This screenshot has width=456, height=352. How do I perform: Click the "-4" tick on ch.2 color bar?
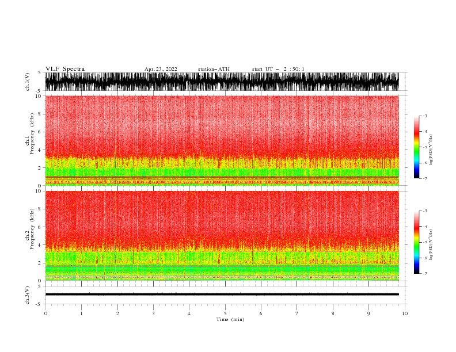click(424, 227)
